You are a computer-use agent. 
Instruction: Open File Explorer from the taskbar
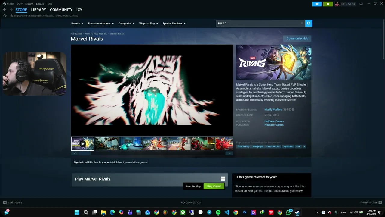[103, 212]
